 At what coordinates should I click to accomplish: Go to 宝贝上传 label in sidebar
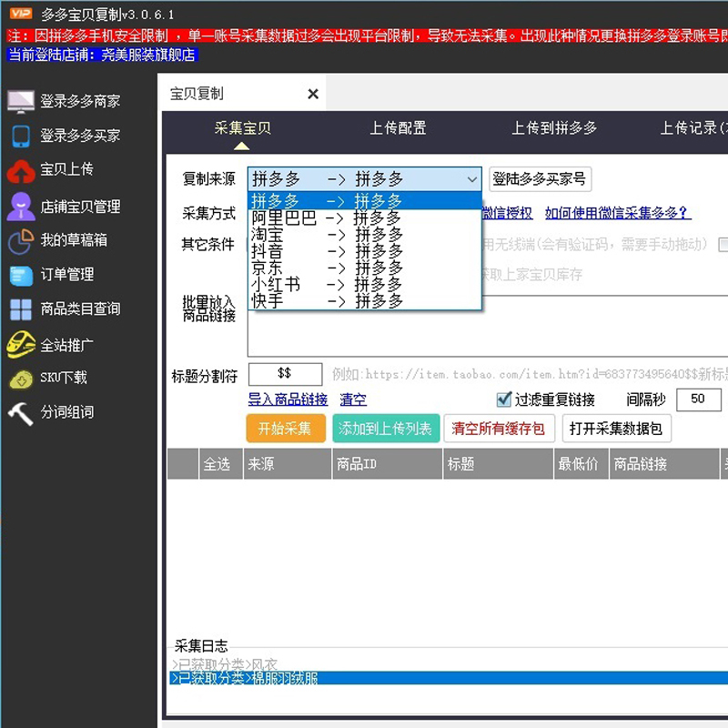click(66, 169)
